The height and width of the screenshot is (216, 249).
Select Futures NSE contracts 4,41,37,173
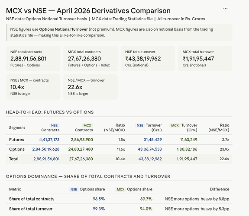click(49, 140)
